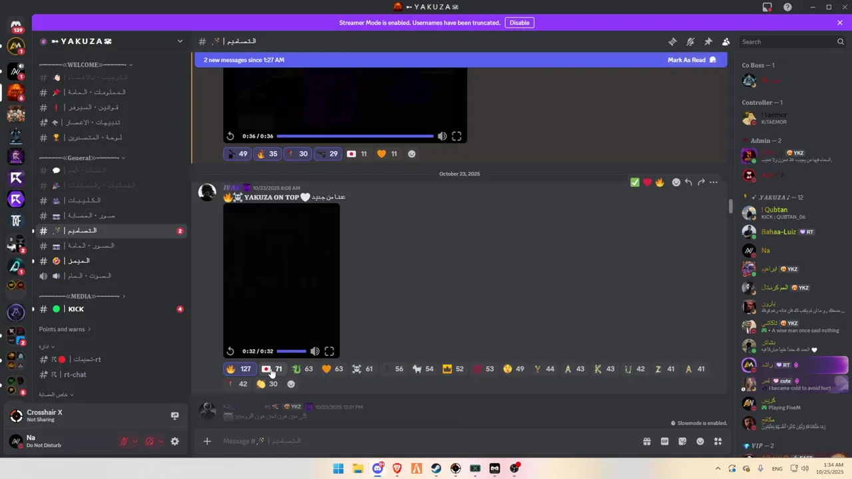The image size is (852, 479).
Task: Expand the MEDIA channel category
Action: point(82,296)
